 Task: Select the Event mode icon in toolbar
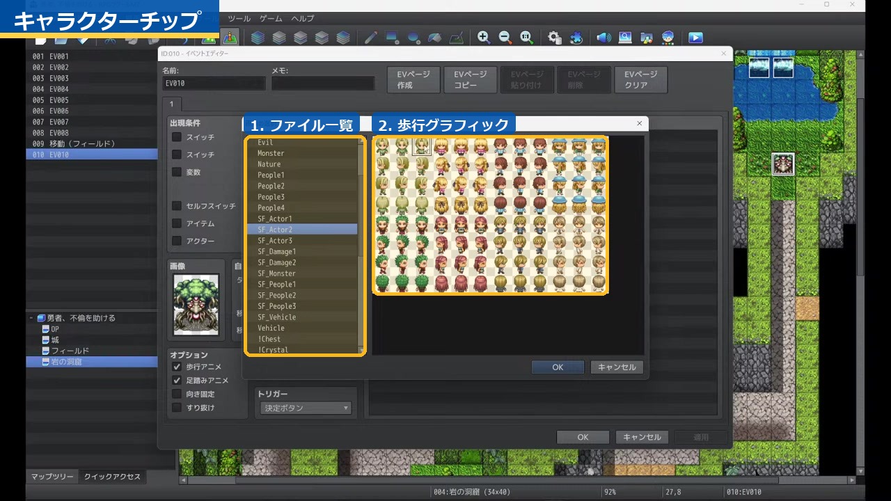point(230,38)
